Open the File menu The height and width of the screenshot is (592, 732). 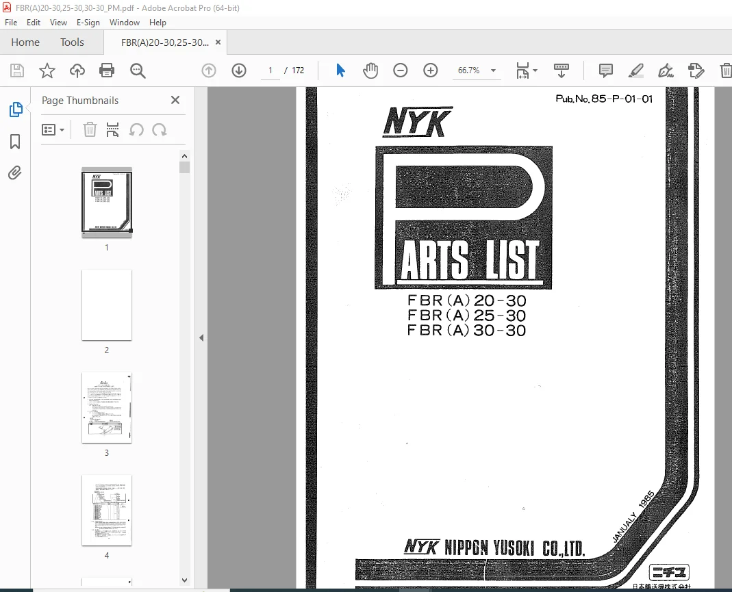[x=11, y=23]
